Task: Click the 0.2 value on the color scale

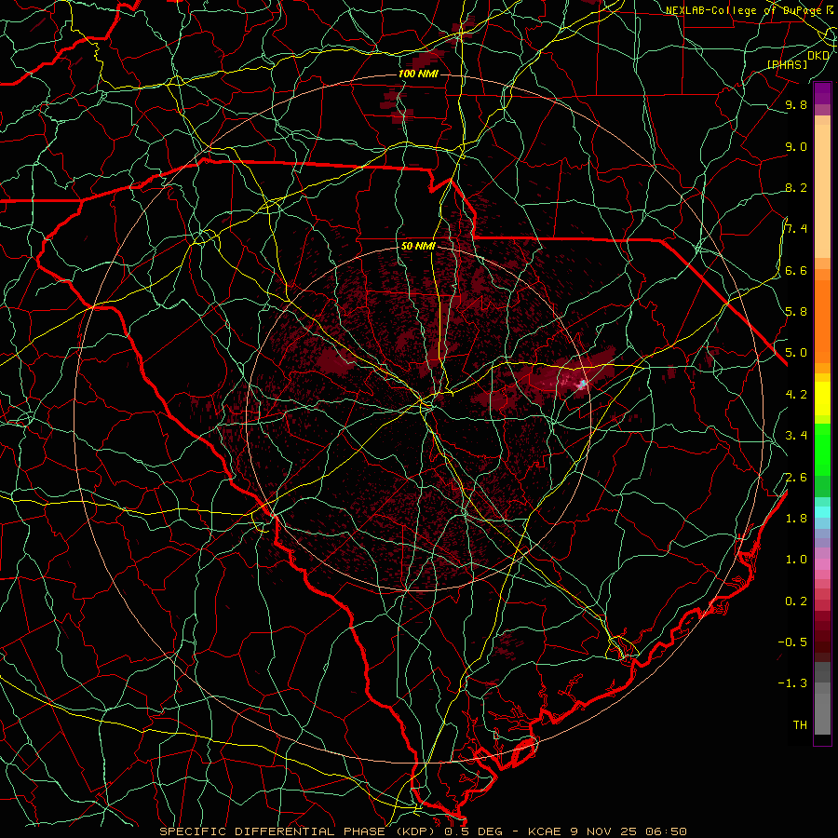Action: pyautogui.click(x=796, y=601)
